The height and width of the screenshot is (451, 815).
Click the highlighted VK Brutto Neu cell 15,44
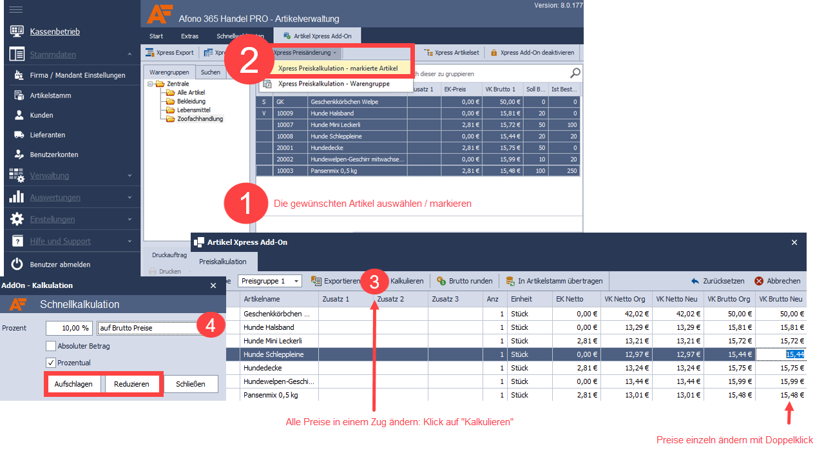tap(781, 354)
